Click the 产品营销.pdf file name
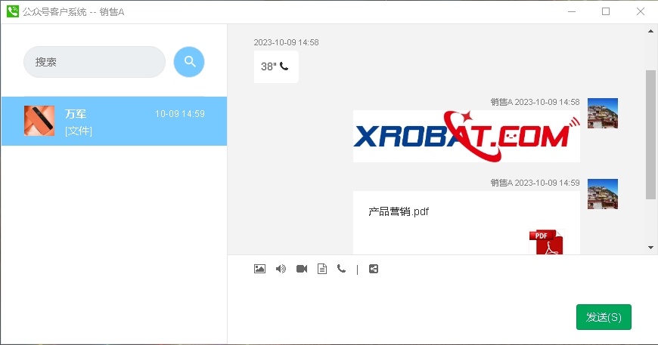Viewport: 658px width, 345px height. pyautogui.click(x=399, y=211)
